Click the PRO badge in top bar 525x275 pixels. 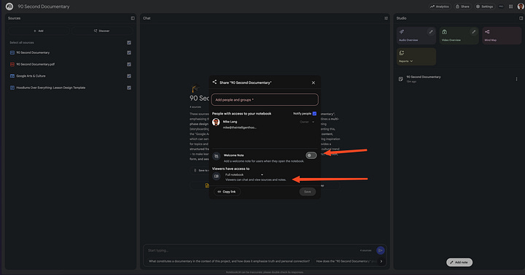pos(501,7)
